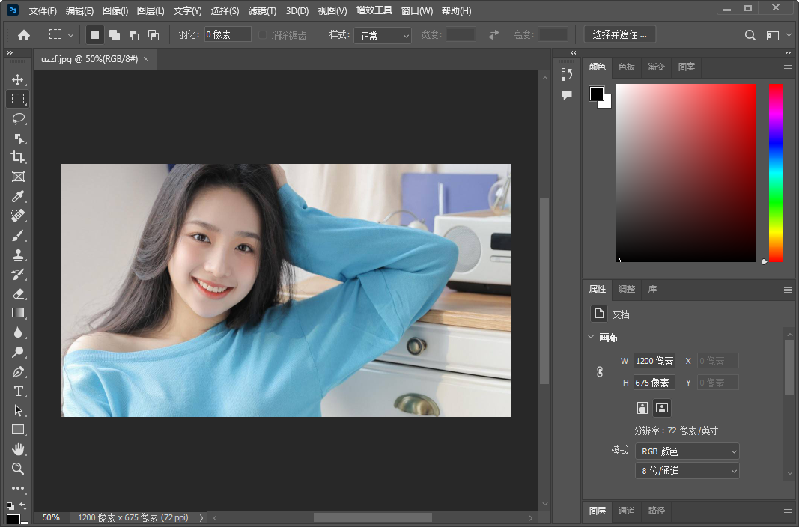The width and height of the screenshot is (799, 527).
Task: Select the History Brush tool
Action: [x=18, y=274]
